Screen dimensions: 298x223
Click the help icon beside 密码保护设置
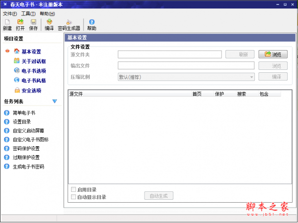click(x=6, y=149)
